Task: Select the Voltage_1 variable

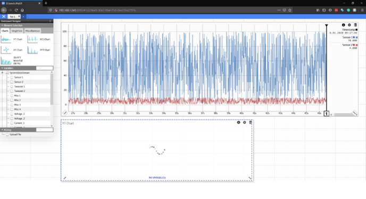Action: (19, 114)
